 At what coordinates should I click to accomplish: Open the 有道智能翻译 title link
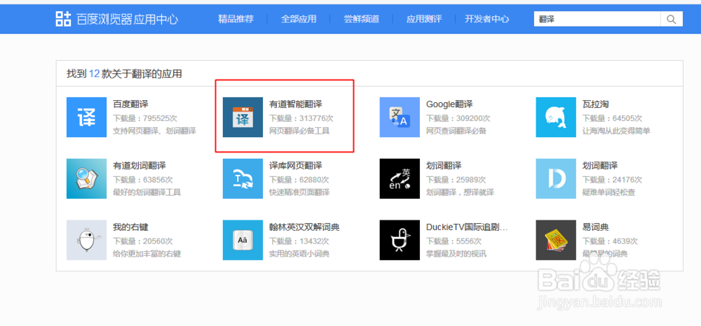click(x=296, y=104)
